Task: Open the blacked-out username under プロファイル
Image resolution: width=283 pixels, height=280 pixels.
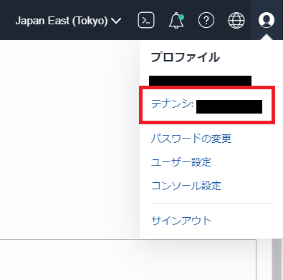Action: click(200, 81)
